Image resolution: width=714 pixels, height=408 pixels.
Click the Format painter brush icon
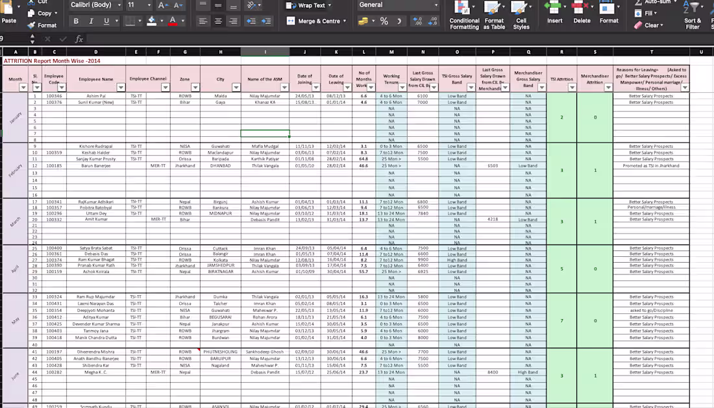pyautogui.click(x=31, y=25)
